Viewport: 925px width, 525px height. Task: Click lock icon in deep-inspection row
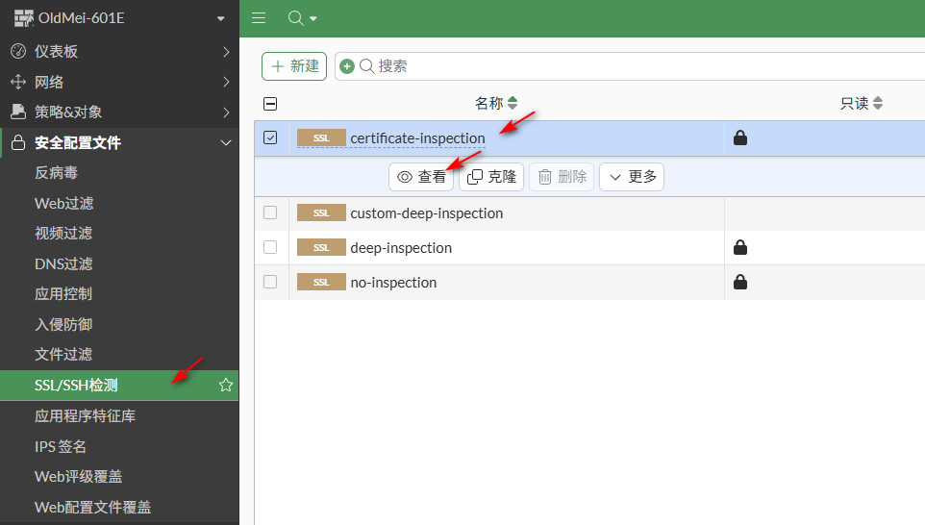point(740,247)
